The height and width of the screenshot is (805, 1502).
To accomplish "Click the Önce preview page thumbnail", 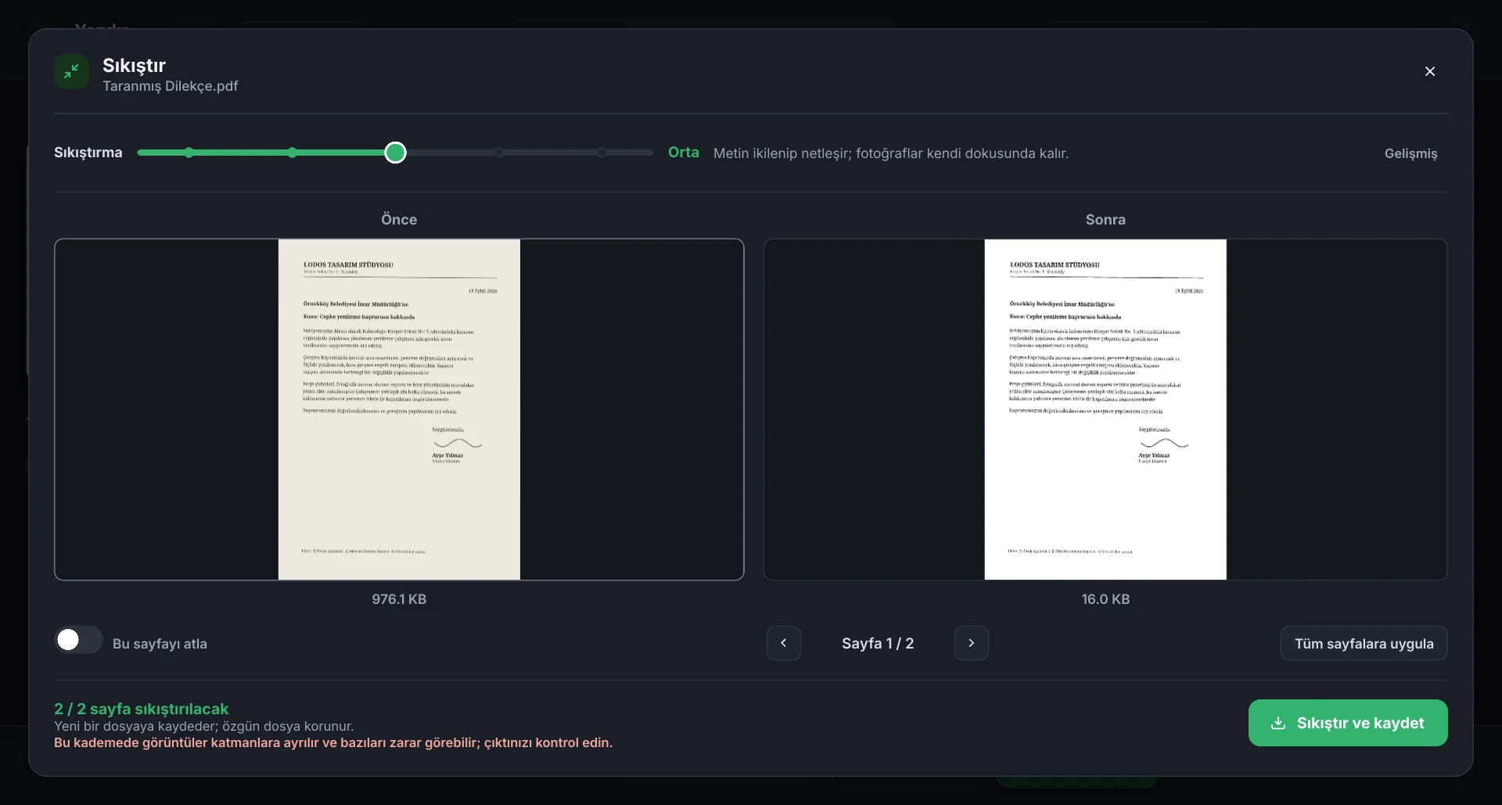I will click(399, 410).
